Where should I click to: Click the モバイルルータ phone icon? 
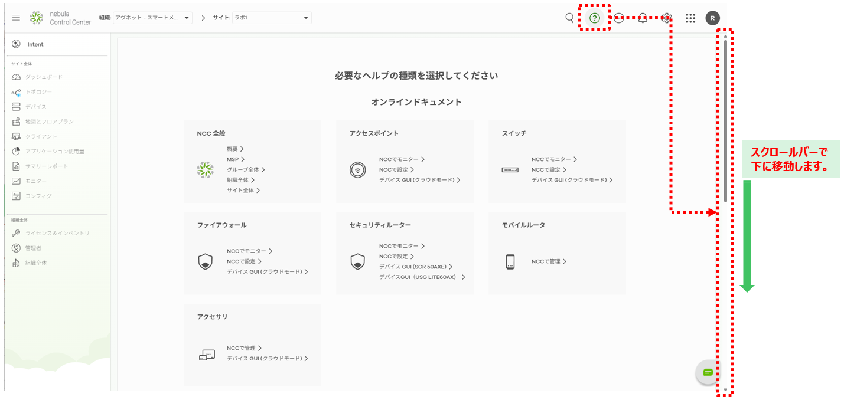pyautogui.click(x=510, y=261)
